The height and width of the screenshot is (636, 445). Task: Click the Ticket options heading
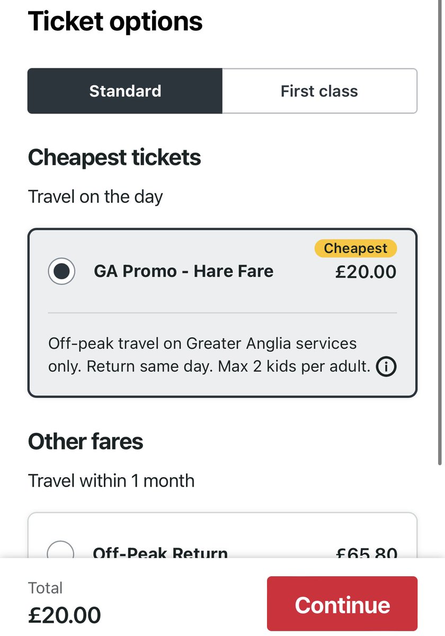[115, 22]
